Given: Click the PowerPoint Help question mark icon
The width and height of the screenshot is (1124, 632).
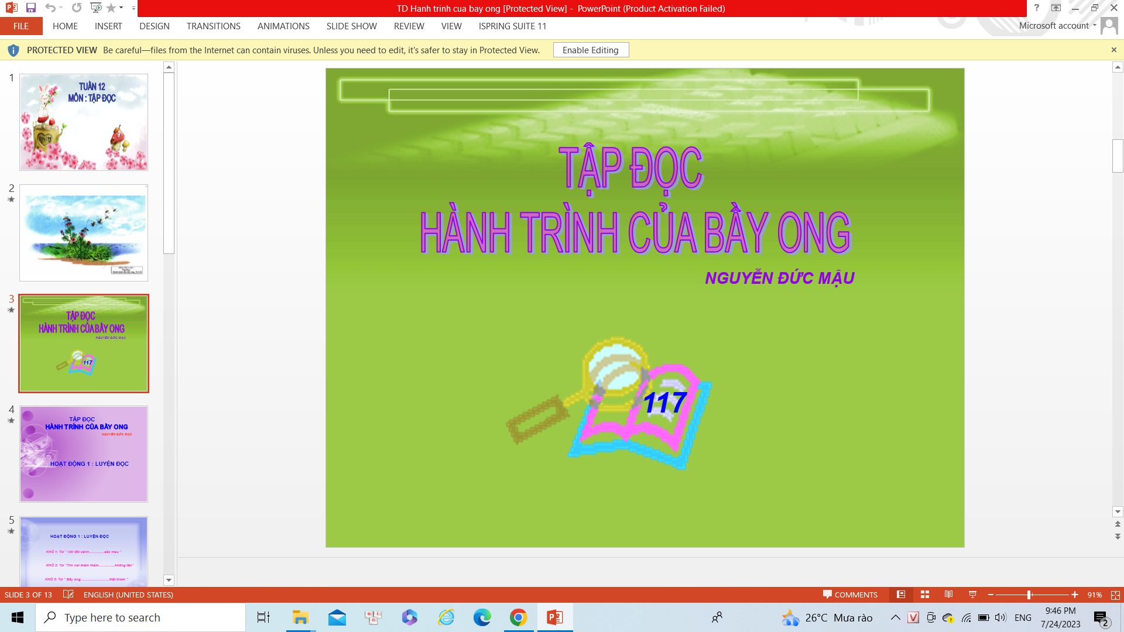Looking at the screenshot, I should [1036, 8].
